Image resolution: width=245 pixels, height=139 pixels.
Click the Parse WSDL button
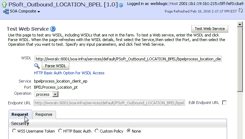(x=55, y=66)
